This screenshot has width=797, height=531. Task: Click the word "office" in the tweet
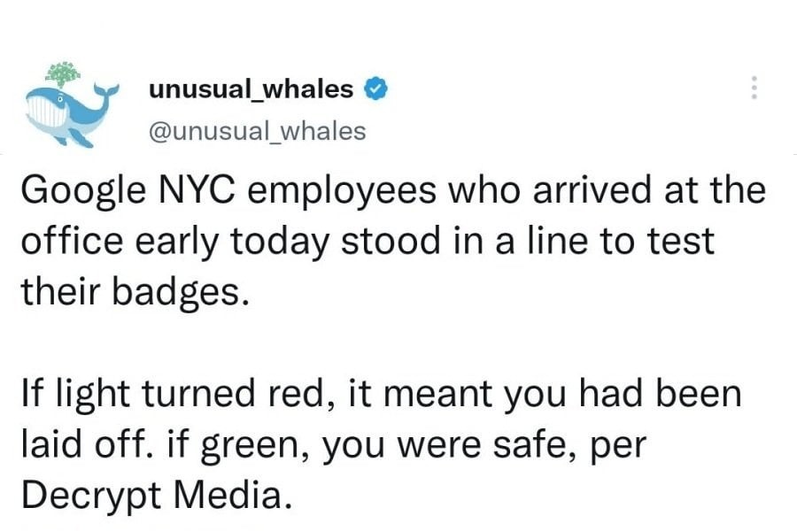point(64,242)
